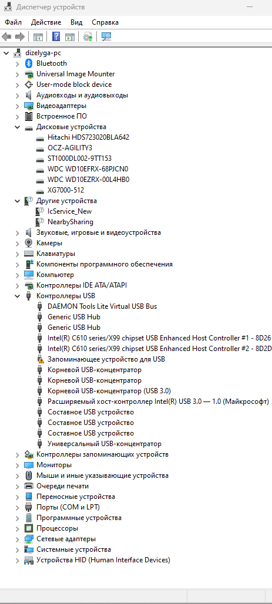Click the Back arrow toolbar icon
Image resolution: width=272 pixels, height=604 pixels.
6,37
